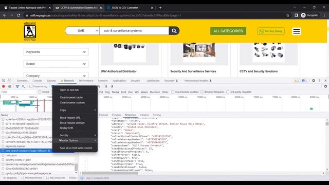Enable Blocked Requests checkbox
The height and width of the screenshot is (185, 329).
coord(202,92)
